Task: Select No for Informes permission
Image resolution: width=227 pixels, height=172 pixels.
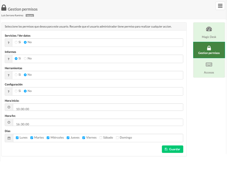Action: coord(25,58)
